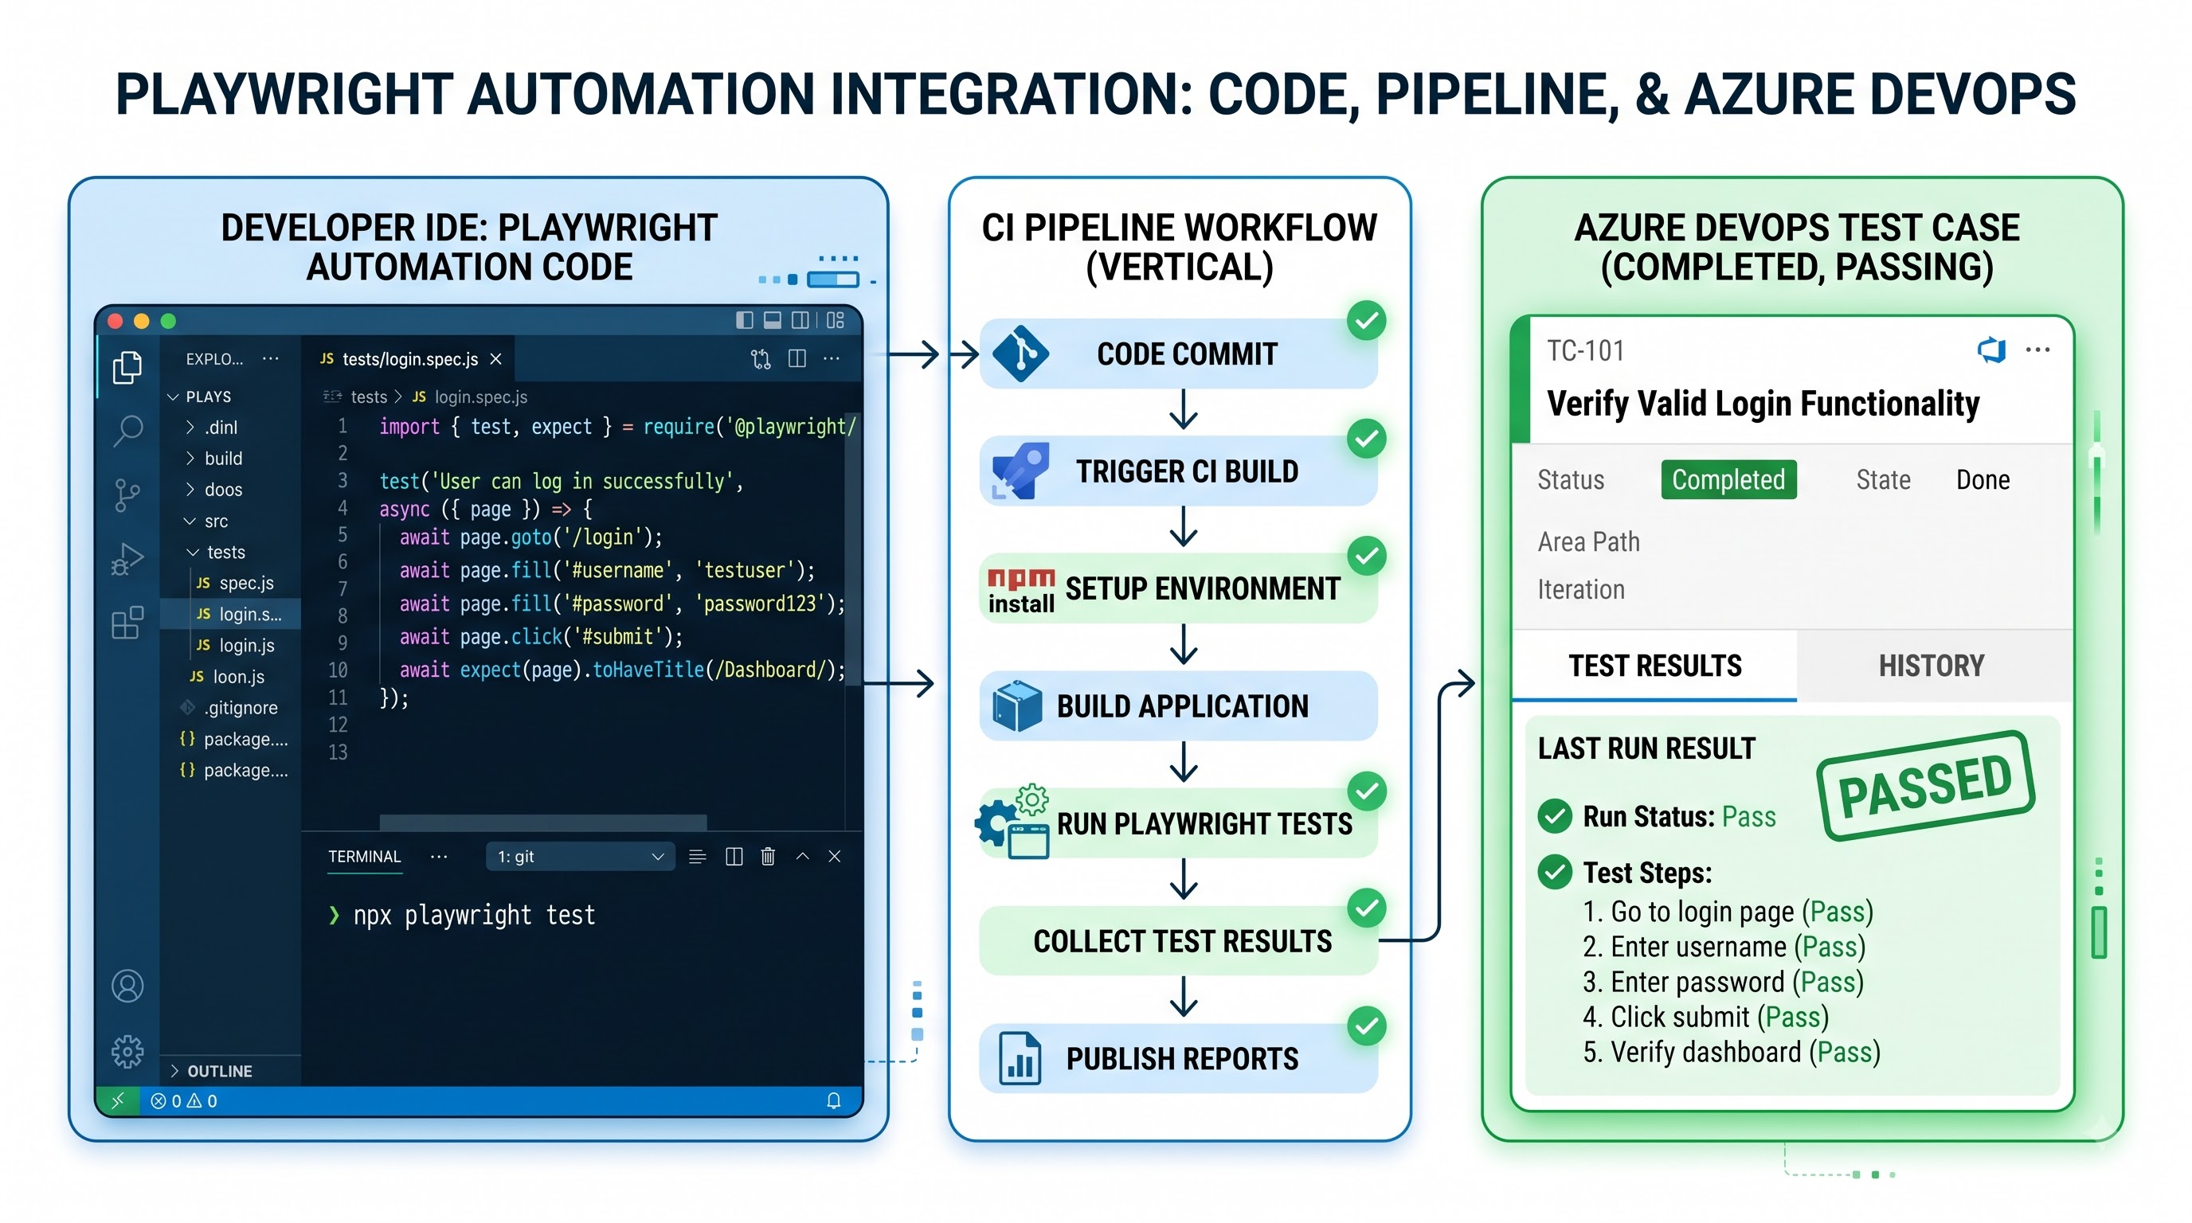Click the Accounts icon in the activity bar
The image size is (2192, 1223).
127,986
